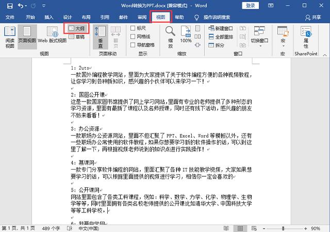Select 翻页 side-to-side page movement

point(115,37)
